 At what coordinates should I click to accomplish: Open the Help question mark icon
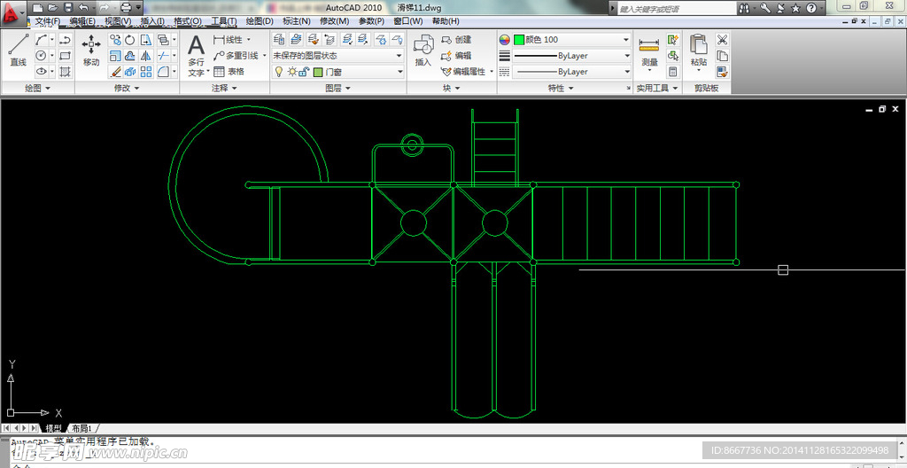(x=811, y=8)
